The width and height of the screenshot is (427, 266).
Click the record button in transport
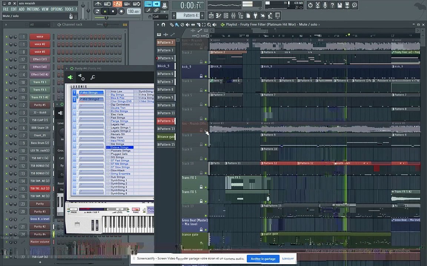(x=121, y=11)
